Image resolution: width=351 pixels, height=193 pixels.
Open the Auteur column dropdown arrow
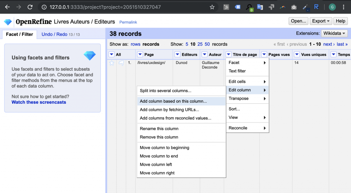[204, 54]
